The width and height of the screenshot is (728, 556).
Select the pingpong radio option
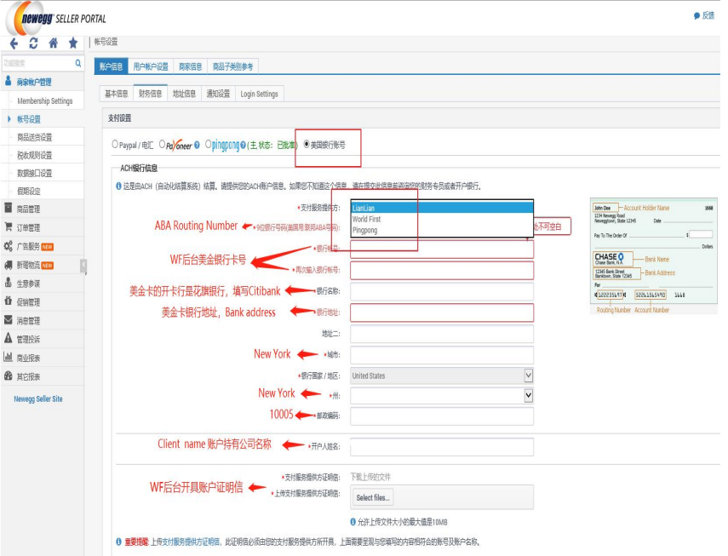coord(208,145)
